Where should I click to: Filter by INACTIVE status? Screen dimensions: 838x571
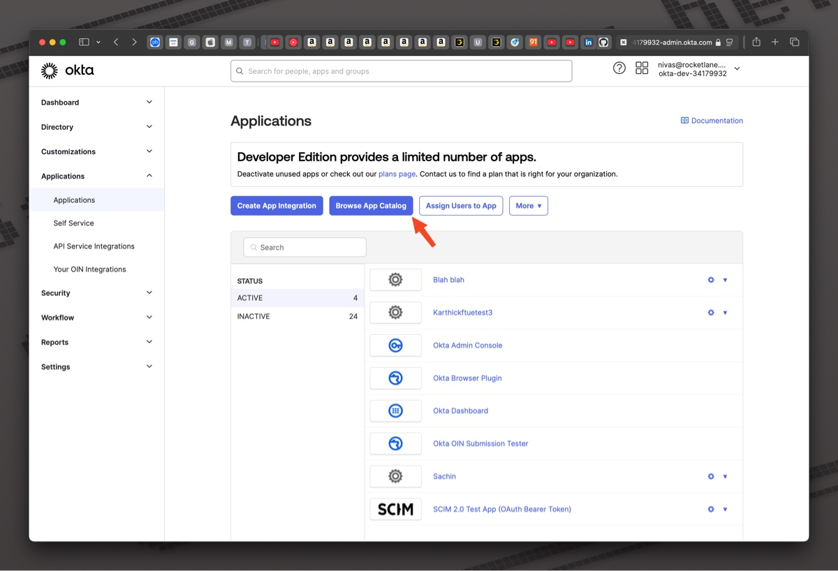297,317
